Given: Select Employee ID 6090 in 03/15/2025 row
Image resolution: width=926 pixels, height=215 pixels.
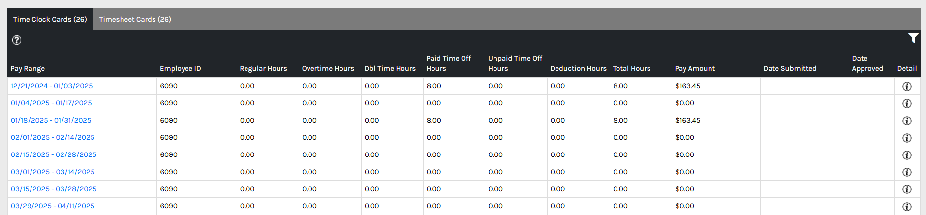Looking at the screenshot, I should [x=169, y=189].
